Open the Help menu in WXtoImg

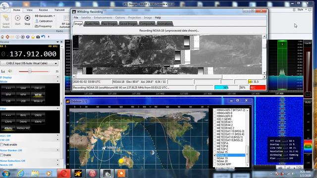click(158, 18)
